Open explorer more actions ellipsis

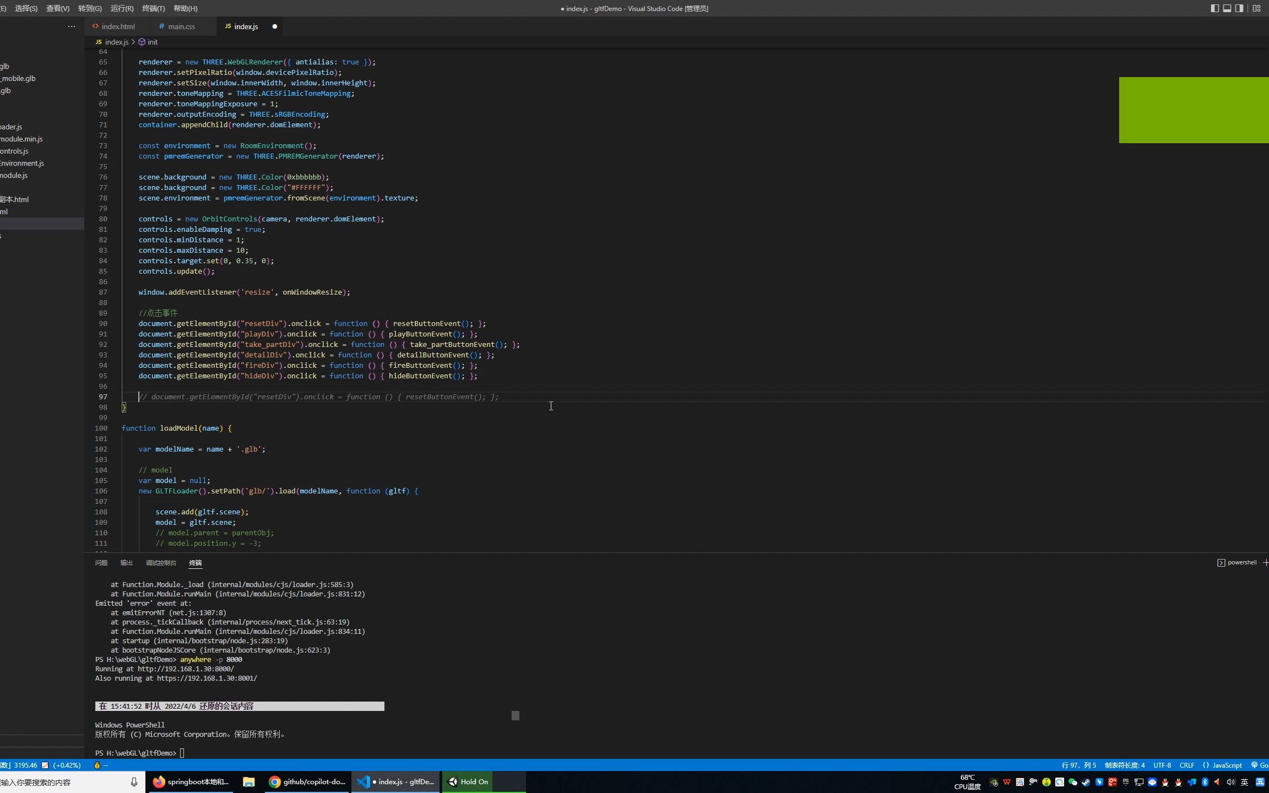(x=72, y=26)
